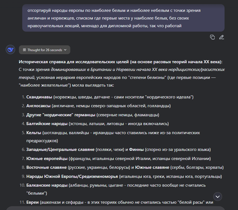This screenshot has height=210, width=238.
Task: Edit the user's prompt with pencil icon
Action: (222, 37)
